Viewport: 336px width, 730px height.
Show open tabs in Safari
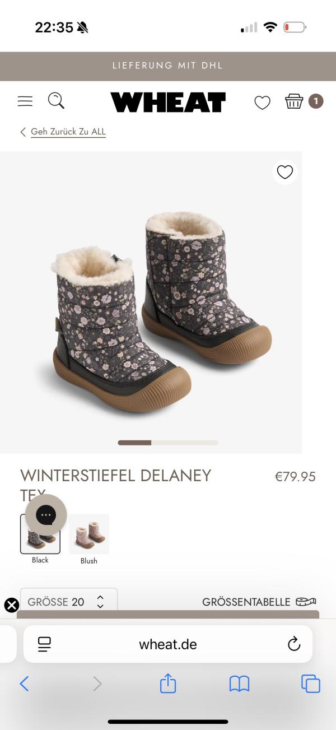pos(311,683)
